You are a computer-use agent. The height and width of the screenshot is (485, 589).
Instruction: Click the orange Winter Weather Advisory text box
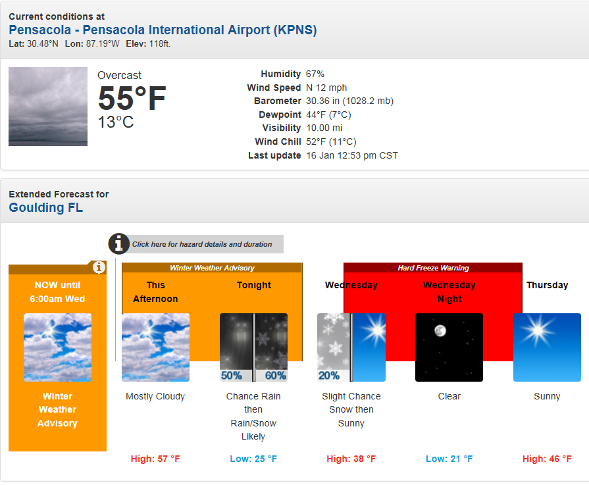pos(57,410)
